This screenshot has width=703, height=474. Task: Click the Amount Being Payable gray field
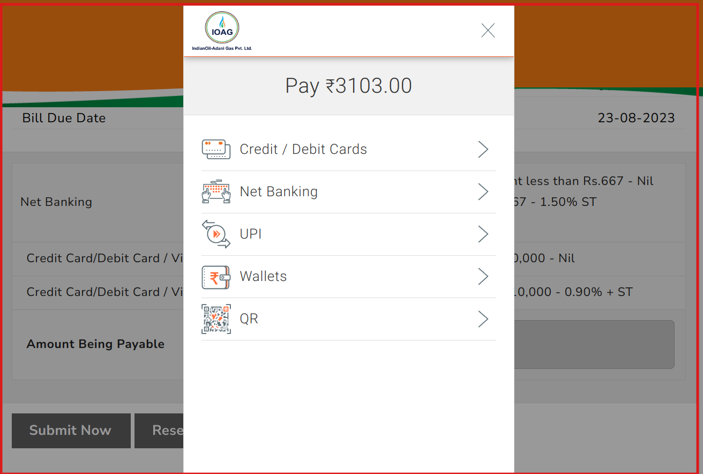pyautogui.click(x=594, y=345)
